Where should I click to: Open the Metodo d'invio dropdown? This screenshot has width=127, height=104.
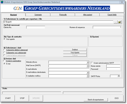88,62
